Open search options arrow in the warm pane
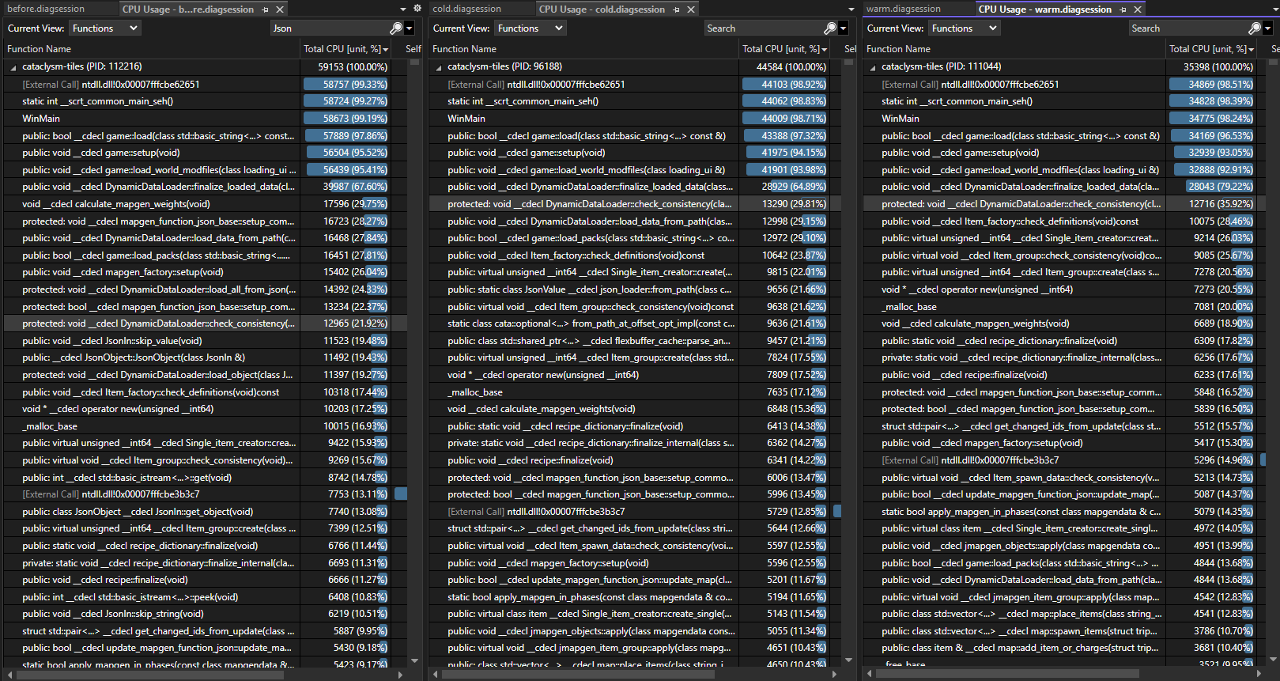Screen dimensions: 1280x681 pos(1267,28)
